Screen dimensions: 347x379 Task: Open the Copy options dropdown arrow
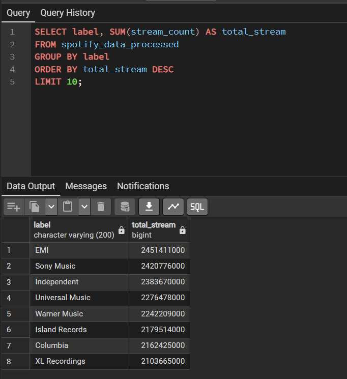coord(51,207)
